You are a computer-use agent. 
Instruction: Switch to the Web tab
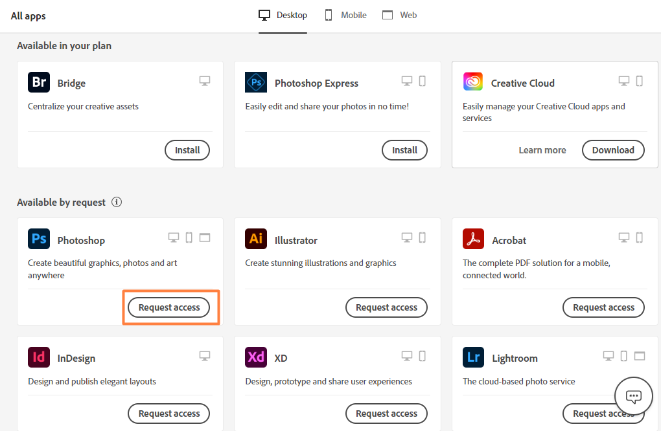click(x=399, y=14)
